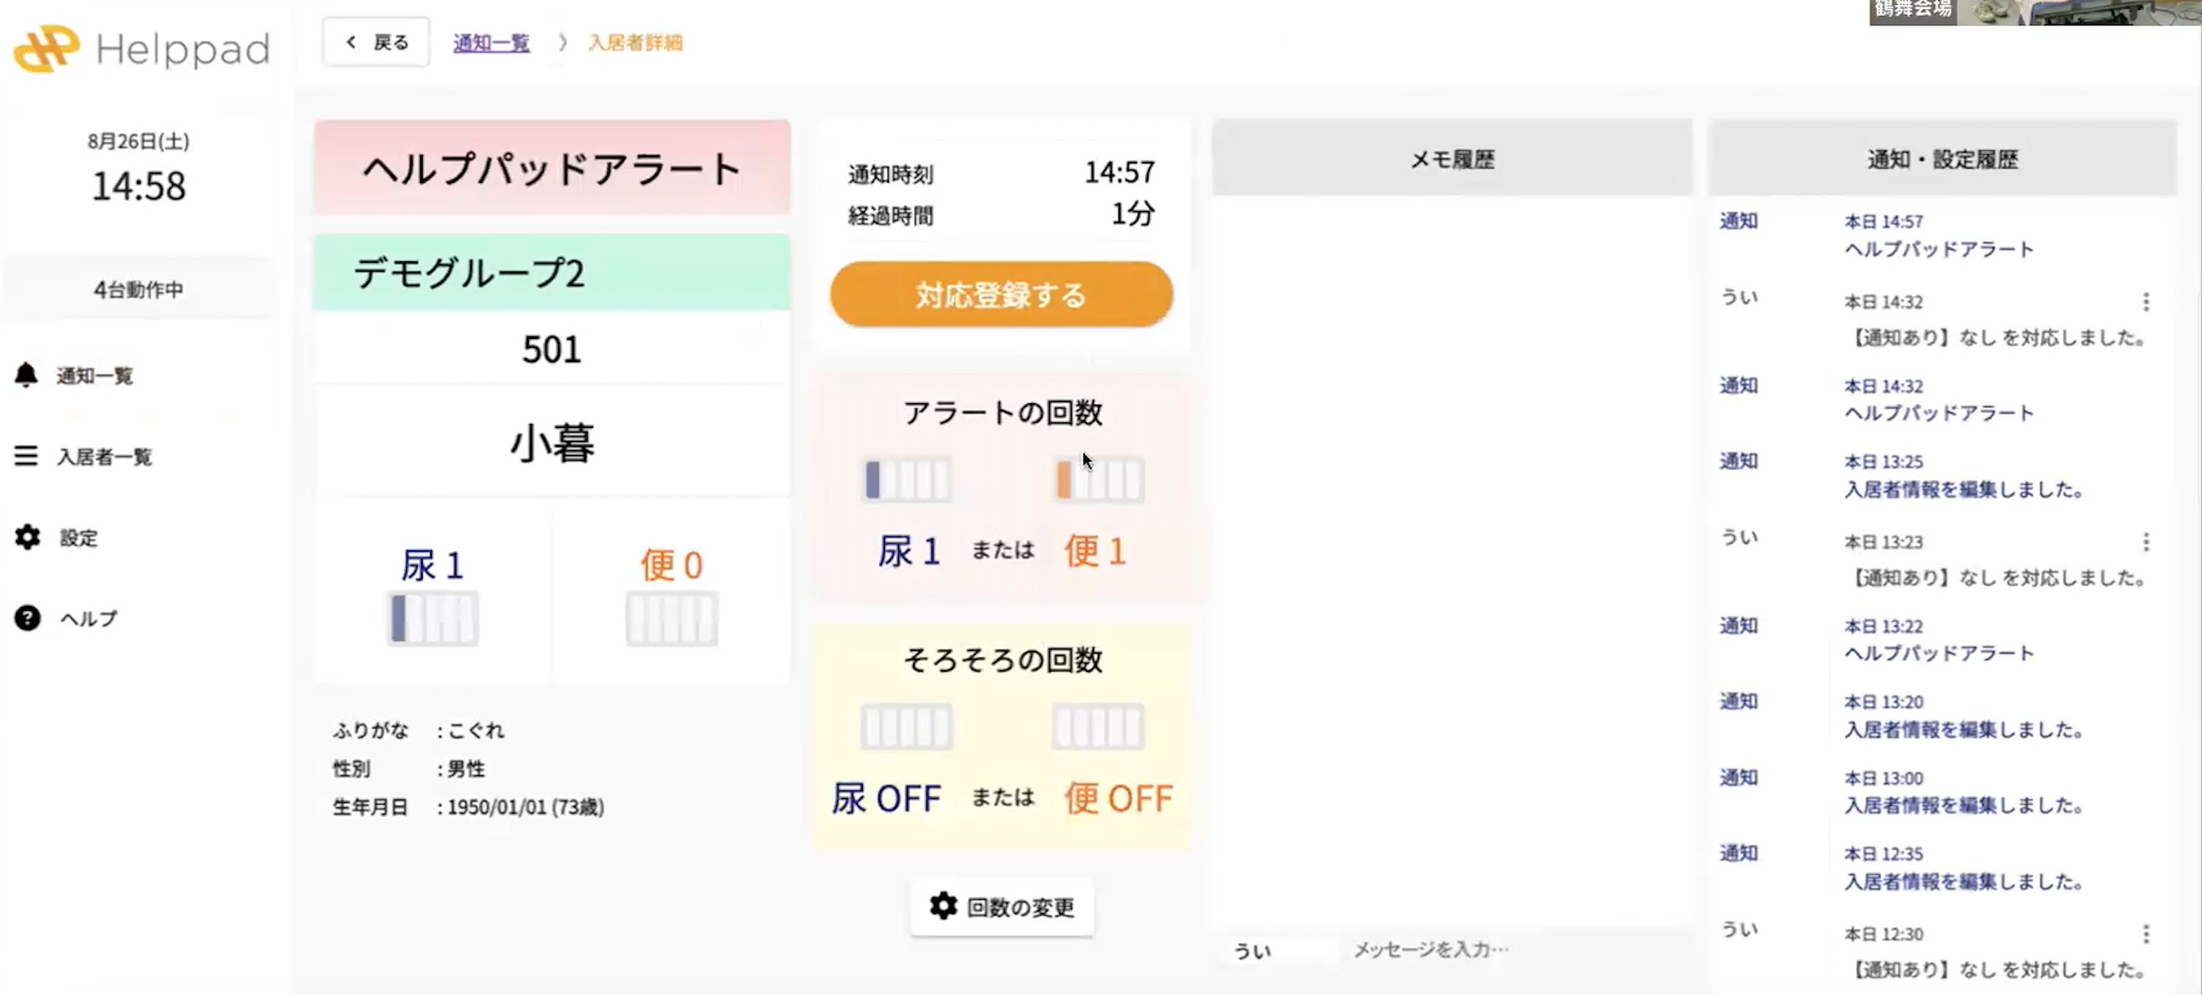Click the 便 OFF soon-count setting

point(1118,799)
